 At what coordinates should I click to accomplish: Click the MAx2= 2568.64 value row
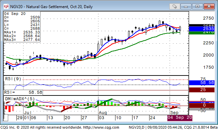22,36
